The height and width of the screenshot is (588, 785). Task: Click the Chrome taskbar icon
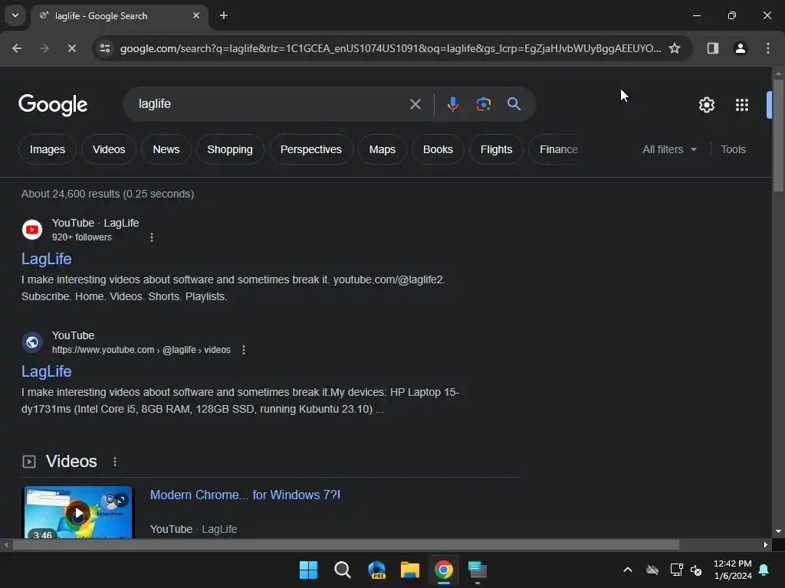coord(444,570)
